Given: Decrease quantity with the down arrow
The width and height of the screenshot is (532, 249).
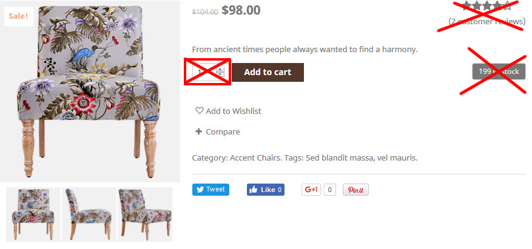Looking at the screenshot, I should 220,74.
